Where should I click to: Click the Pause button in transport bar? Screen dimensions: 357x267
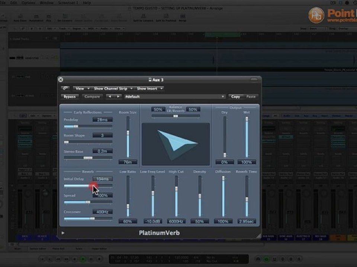(91, 259)
